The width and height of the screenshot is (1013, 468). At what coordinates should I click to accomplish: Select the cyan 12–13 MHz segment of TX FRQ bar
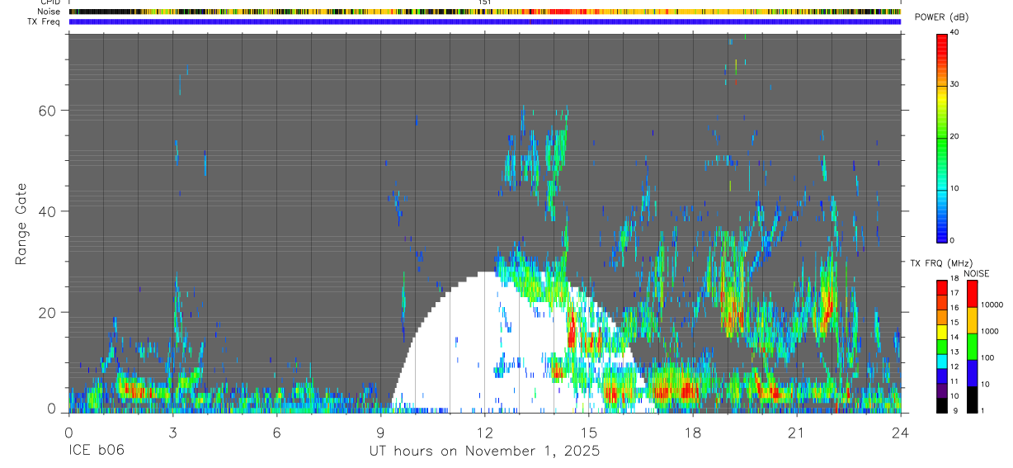941,361
